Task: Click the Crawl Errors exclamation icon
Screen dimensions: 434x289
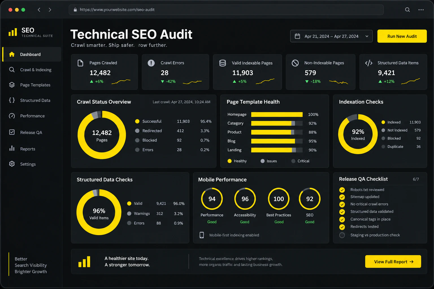Action: point(151,63)
